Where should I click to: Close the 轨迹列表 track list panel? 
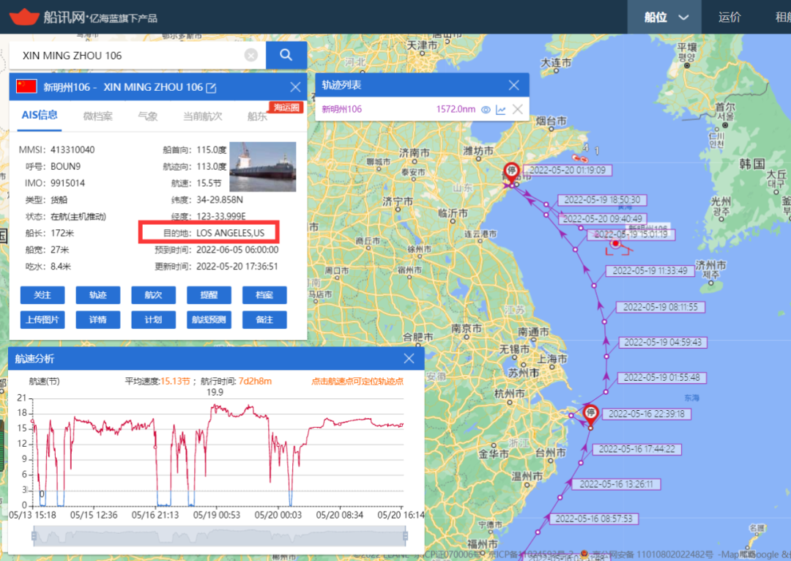[513, 86]
